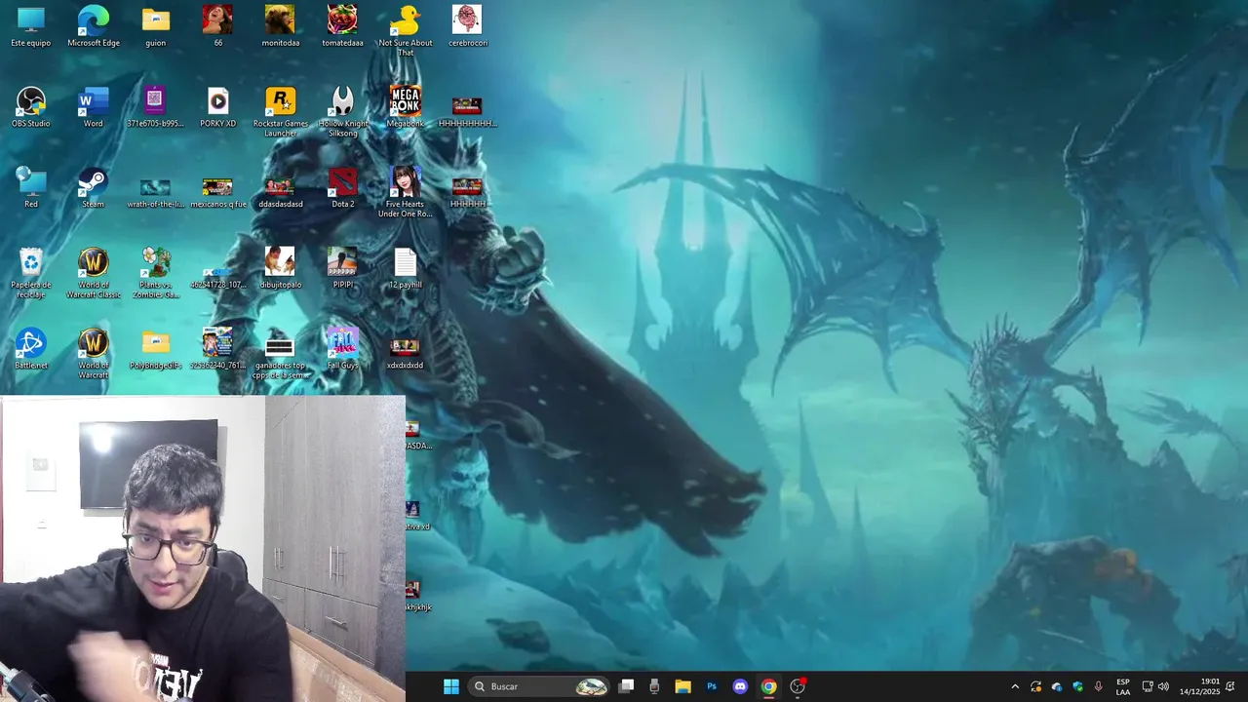Screen dimensions: 1248x702
Task: Open Este equipo desktop icon
Action: 31,26
